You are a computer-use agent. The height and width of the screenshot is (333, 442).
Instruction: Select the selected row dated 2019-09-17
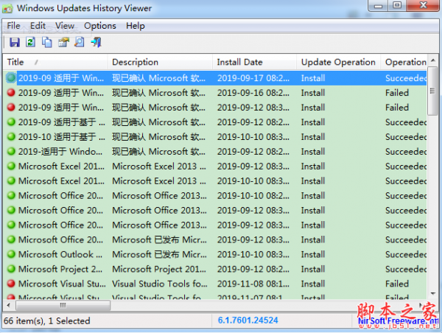click(x=216, y=78)
